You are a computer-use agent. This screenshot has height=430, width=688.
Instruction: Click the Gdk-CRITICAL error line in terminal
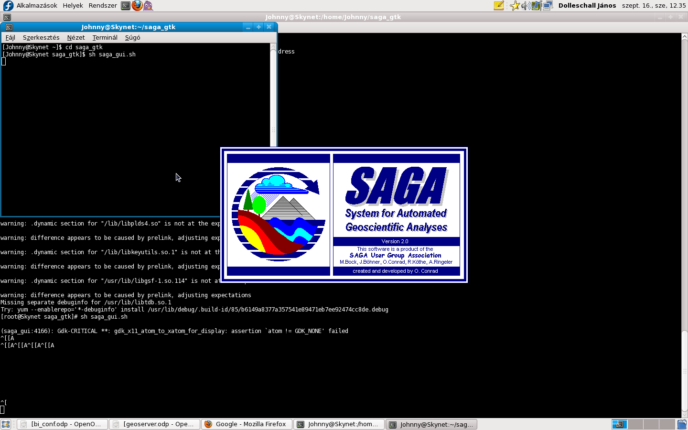[x=174, y=331]
